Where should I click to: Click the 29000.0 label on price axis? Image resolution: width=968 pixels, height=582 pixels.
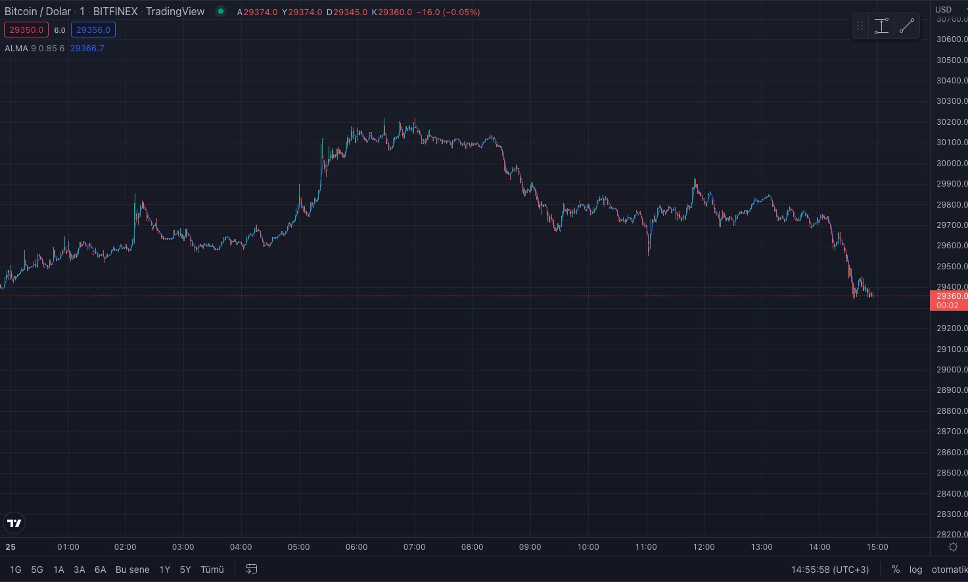click(952, 369)
